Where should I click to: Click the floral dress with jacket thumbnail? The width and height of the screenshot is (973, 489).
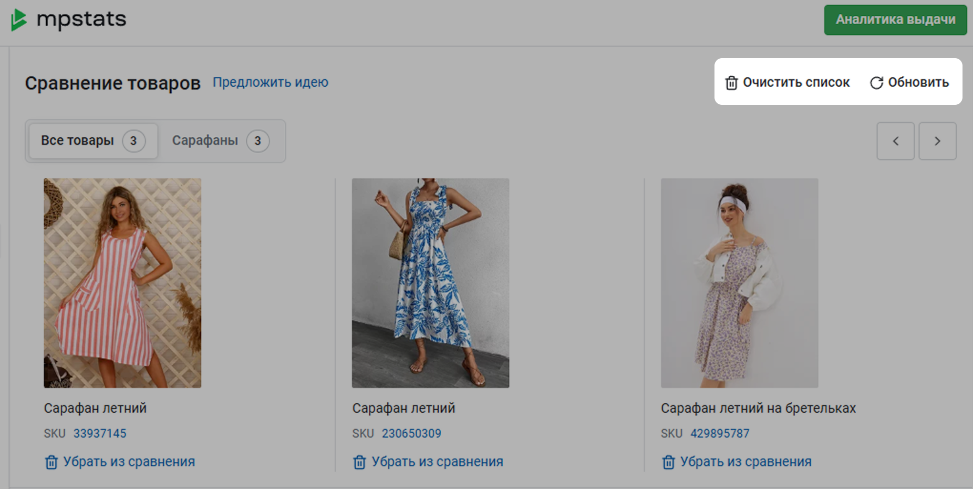pyautogui.click(x=739, y=283)
